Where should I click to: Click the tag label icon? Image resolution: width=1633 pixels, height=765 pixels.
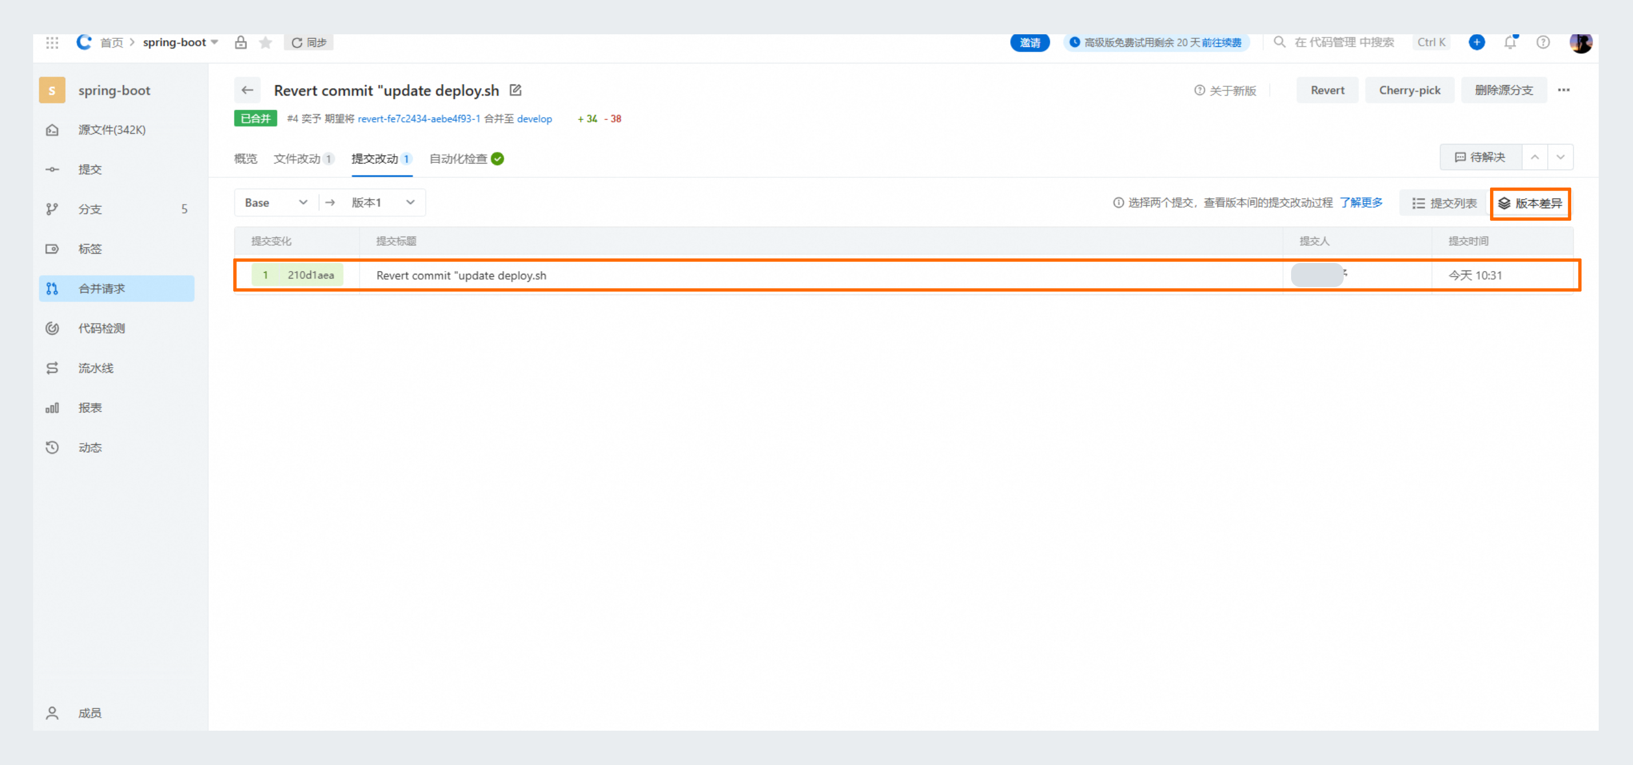click(x=52, y=249)
